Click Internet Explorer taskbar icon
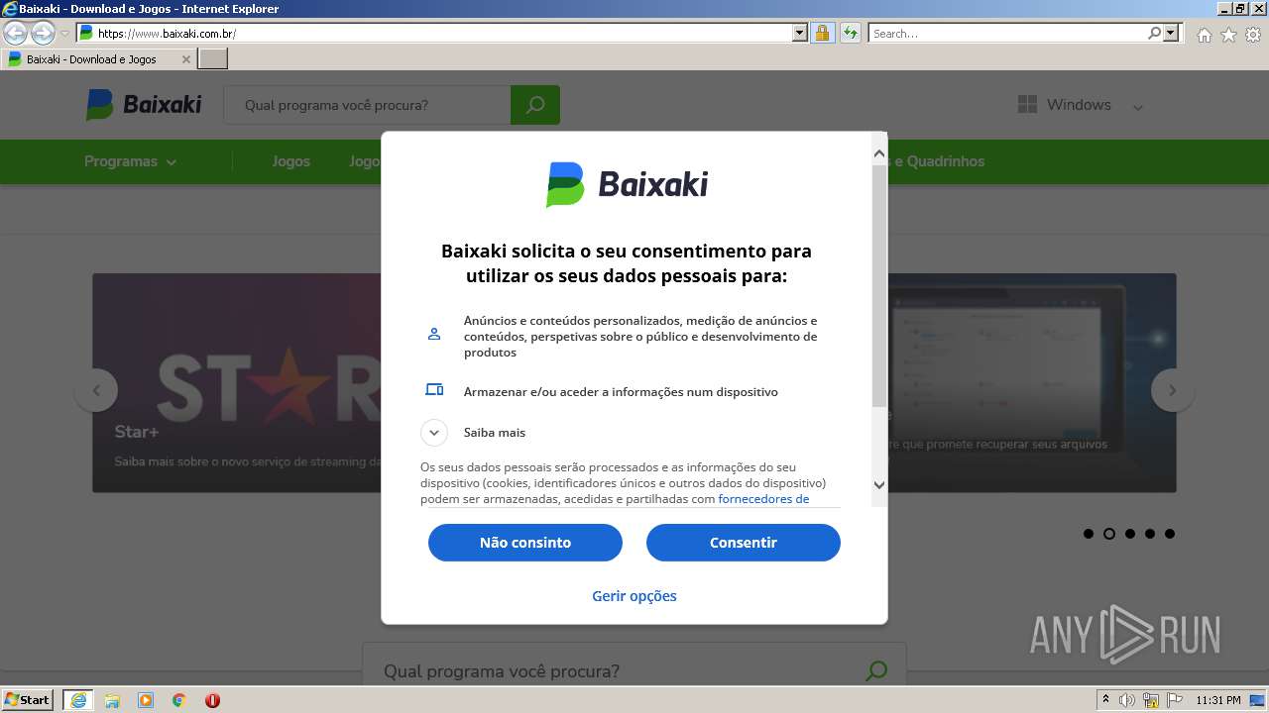The image size is (1269, 713). (78, 700)
